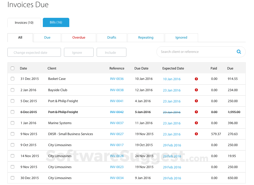
Task: Click the alert icon on Marine Systems row
Action: pyautogui.click(x=196, y=123)
